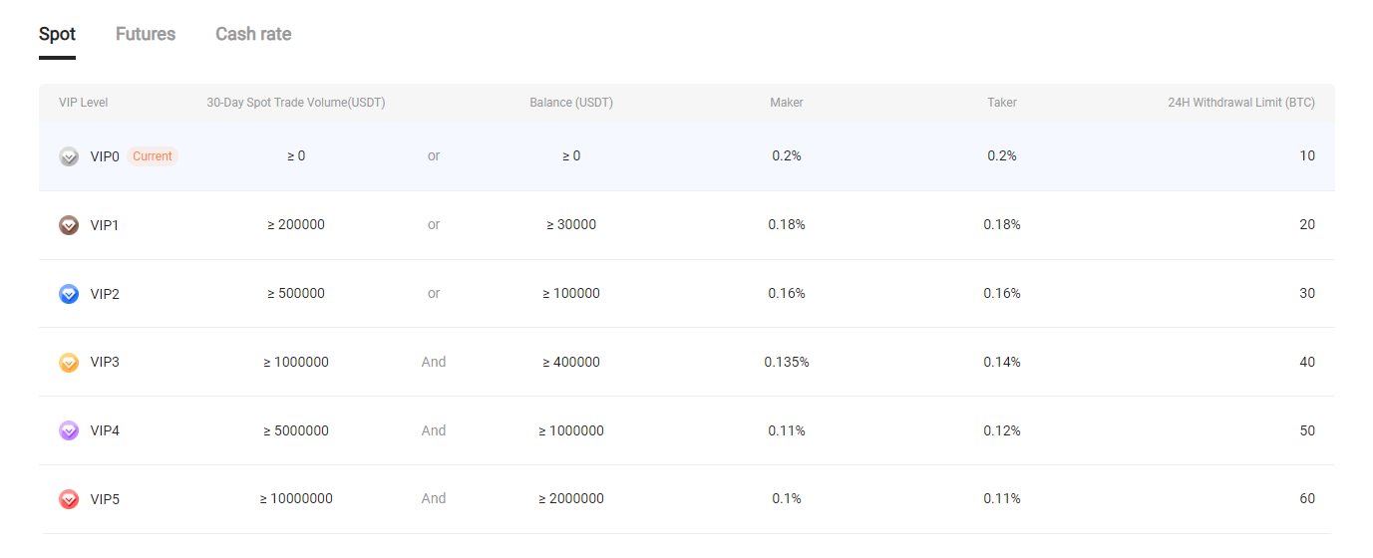Click the VIP4 withdrawal limit 50
Screen dimensions: 1373x558
(1307, 430)
